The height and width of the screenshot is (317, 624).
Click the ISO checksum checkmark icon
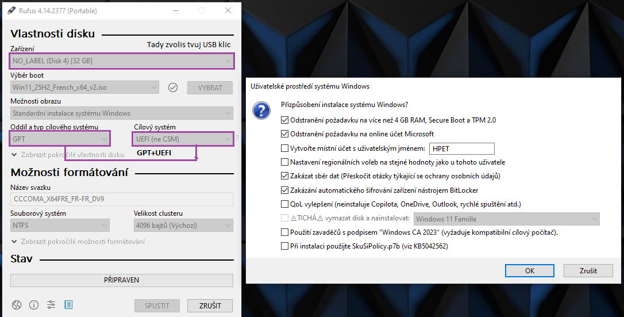(x=173, y=87)
